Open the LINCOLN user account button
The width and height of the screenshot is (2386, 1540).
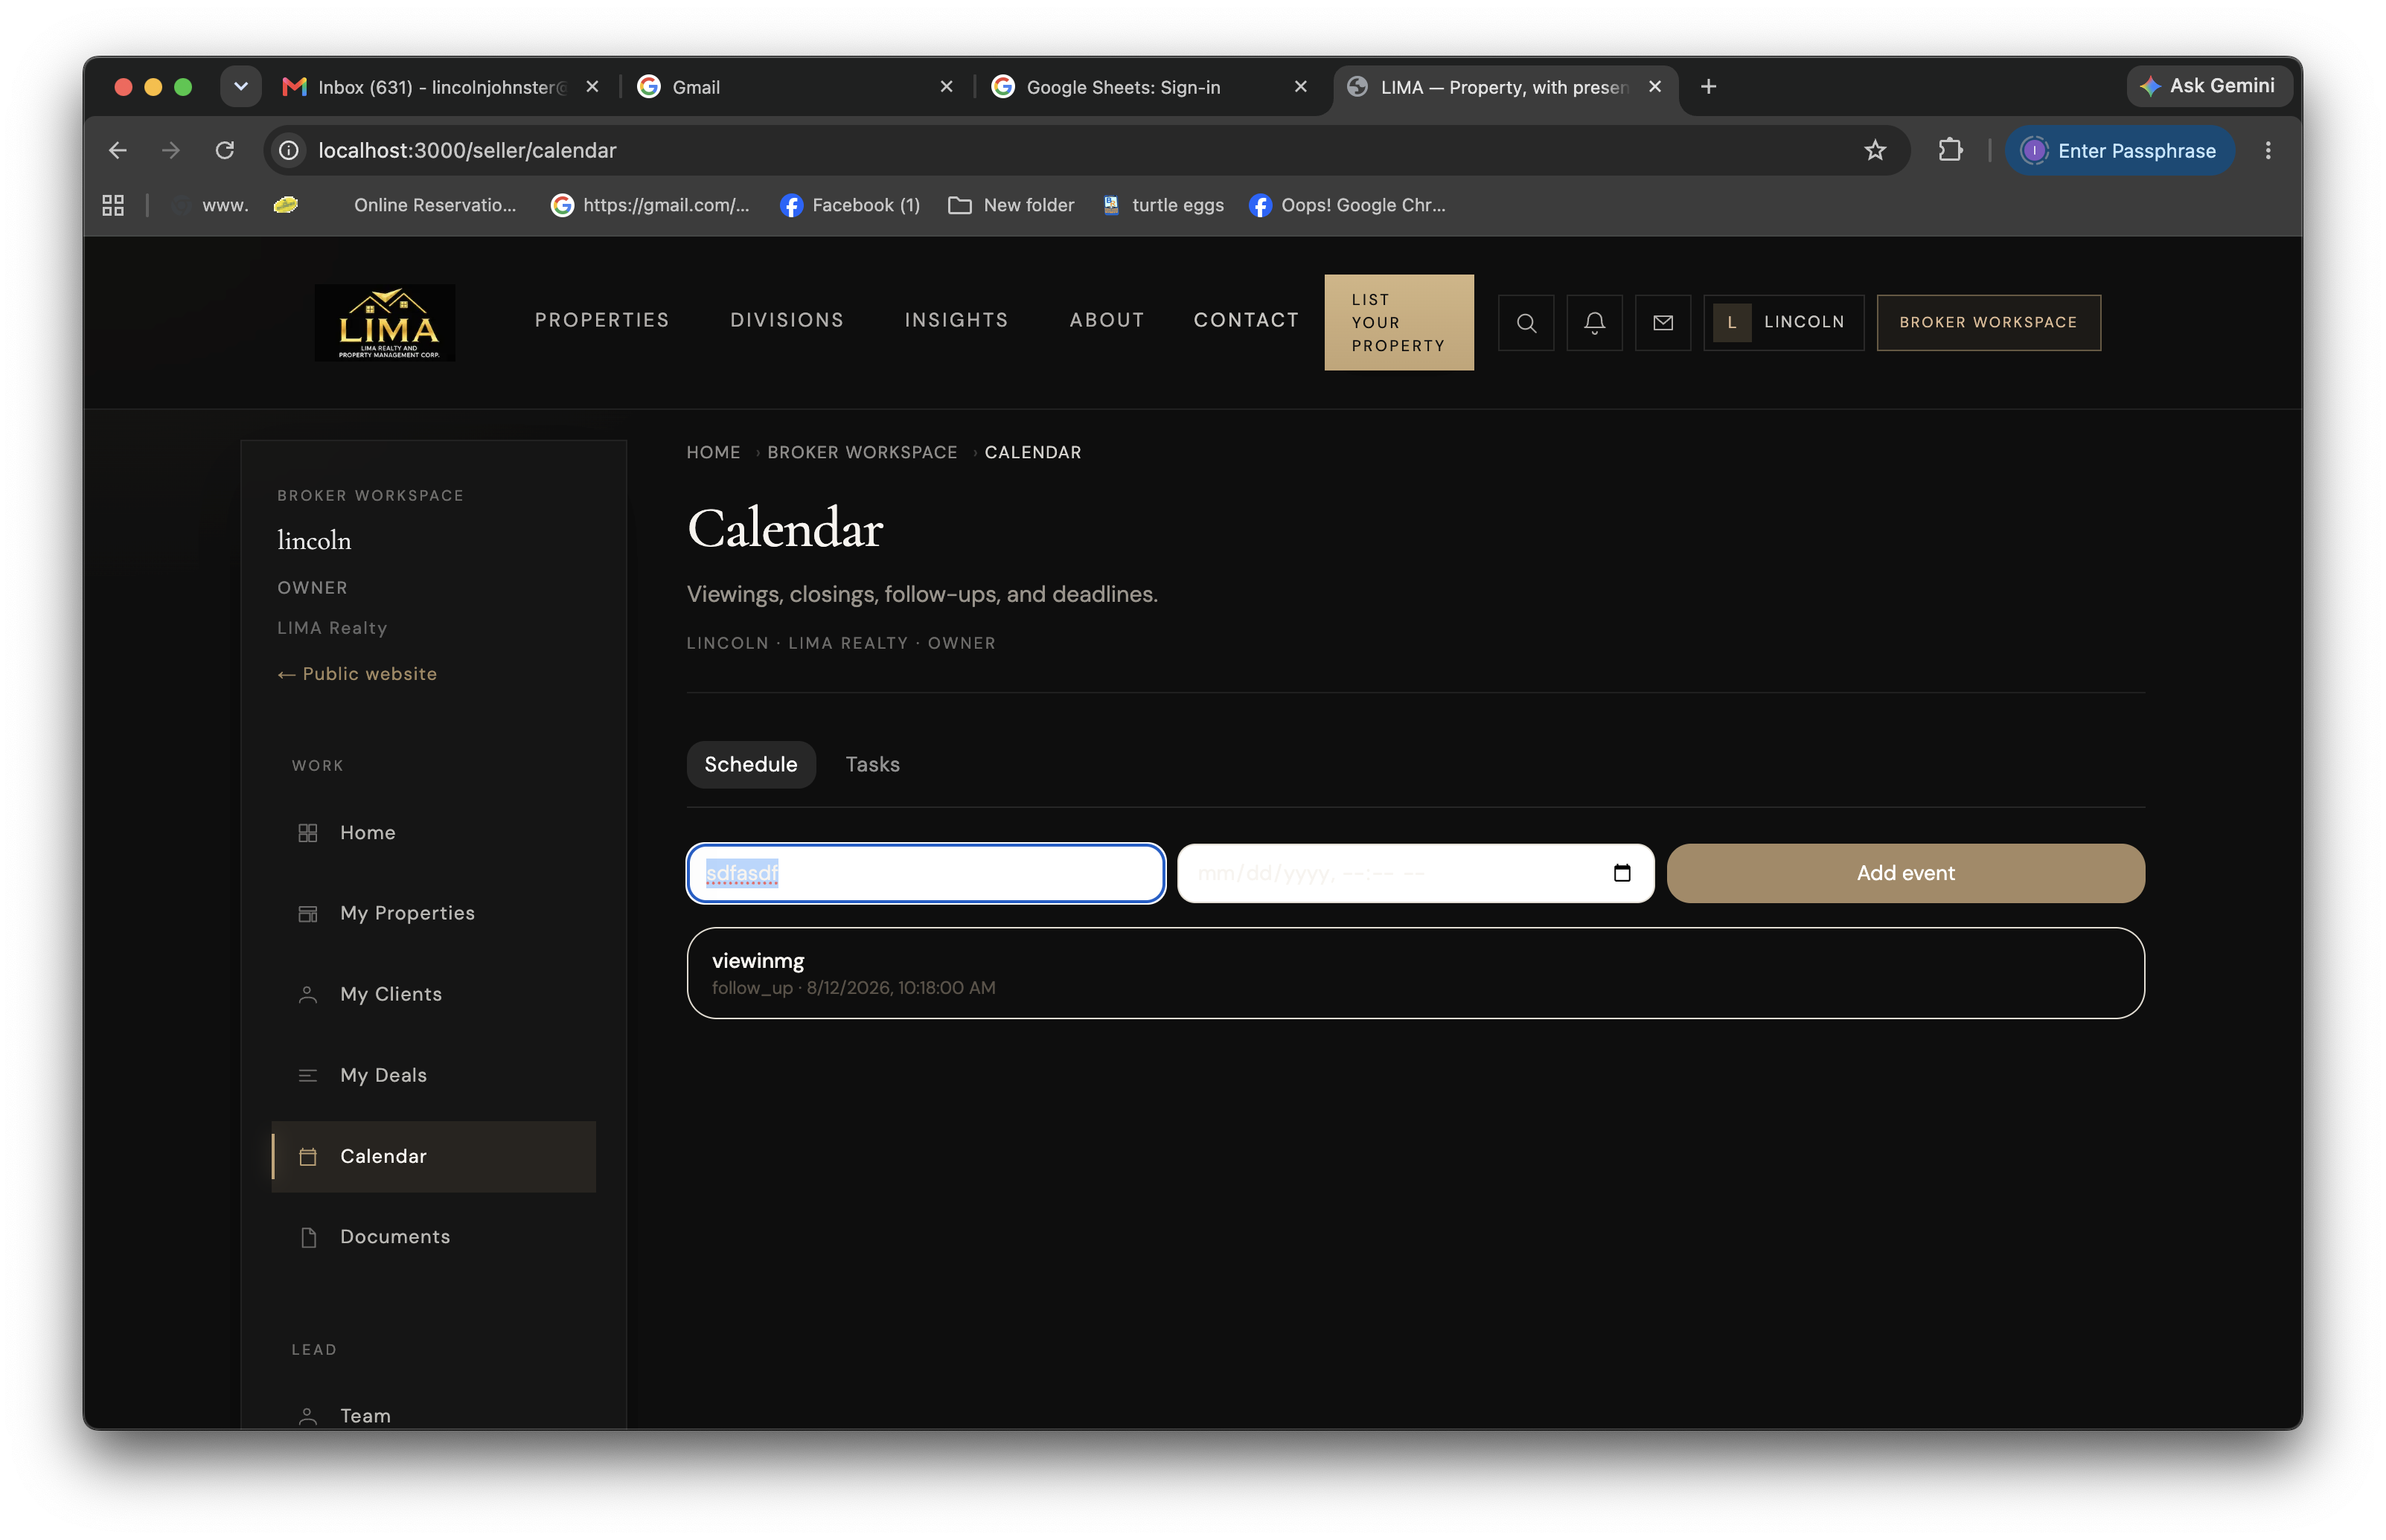tap(1784, 322)
